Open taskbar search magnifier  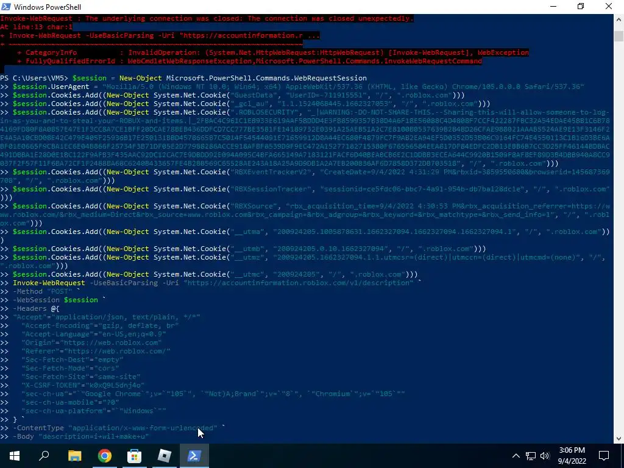pyautogui.click(x=44, y=456)
